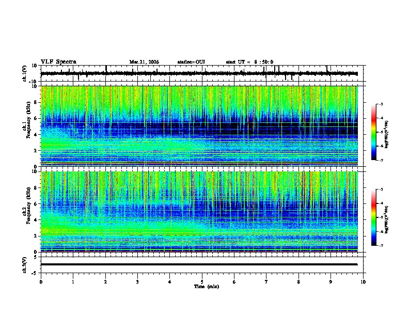The width and height of the screenshot is (409, 316).
Task: Click the 8 kHz tick on ch.1 spectrogram
Action: 36,102
